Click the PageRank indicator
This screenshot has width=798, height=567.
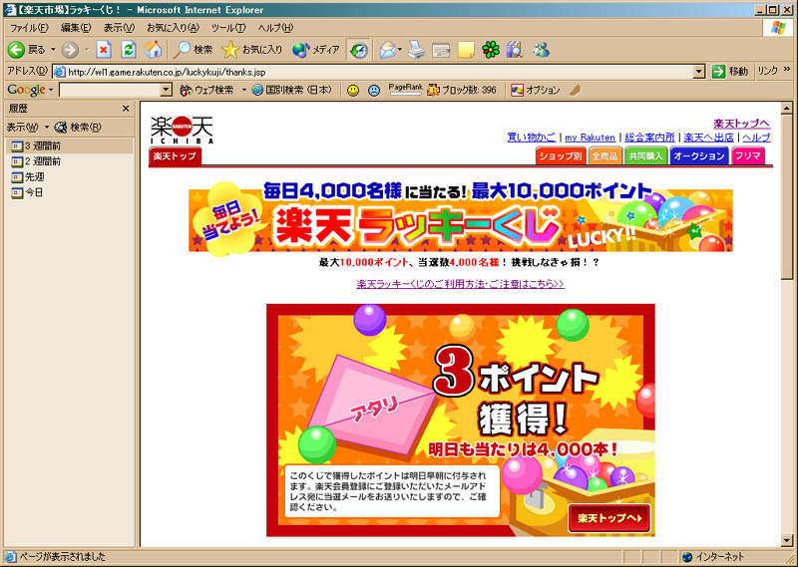click(405, 90)
